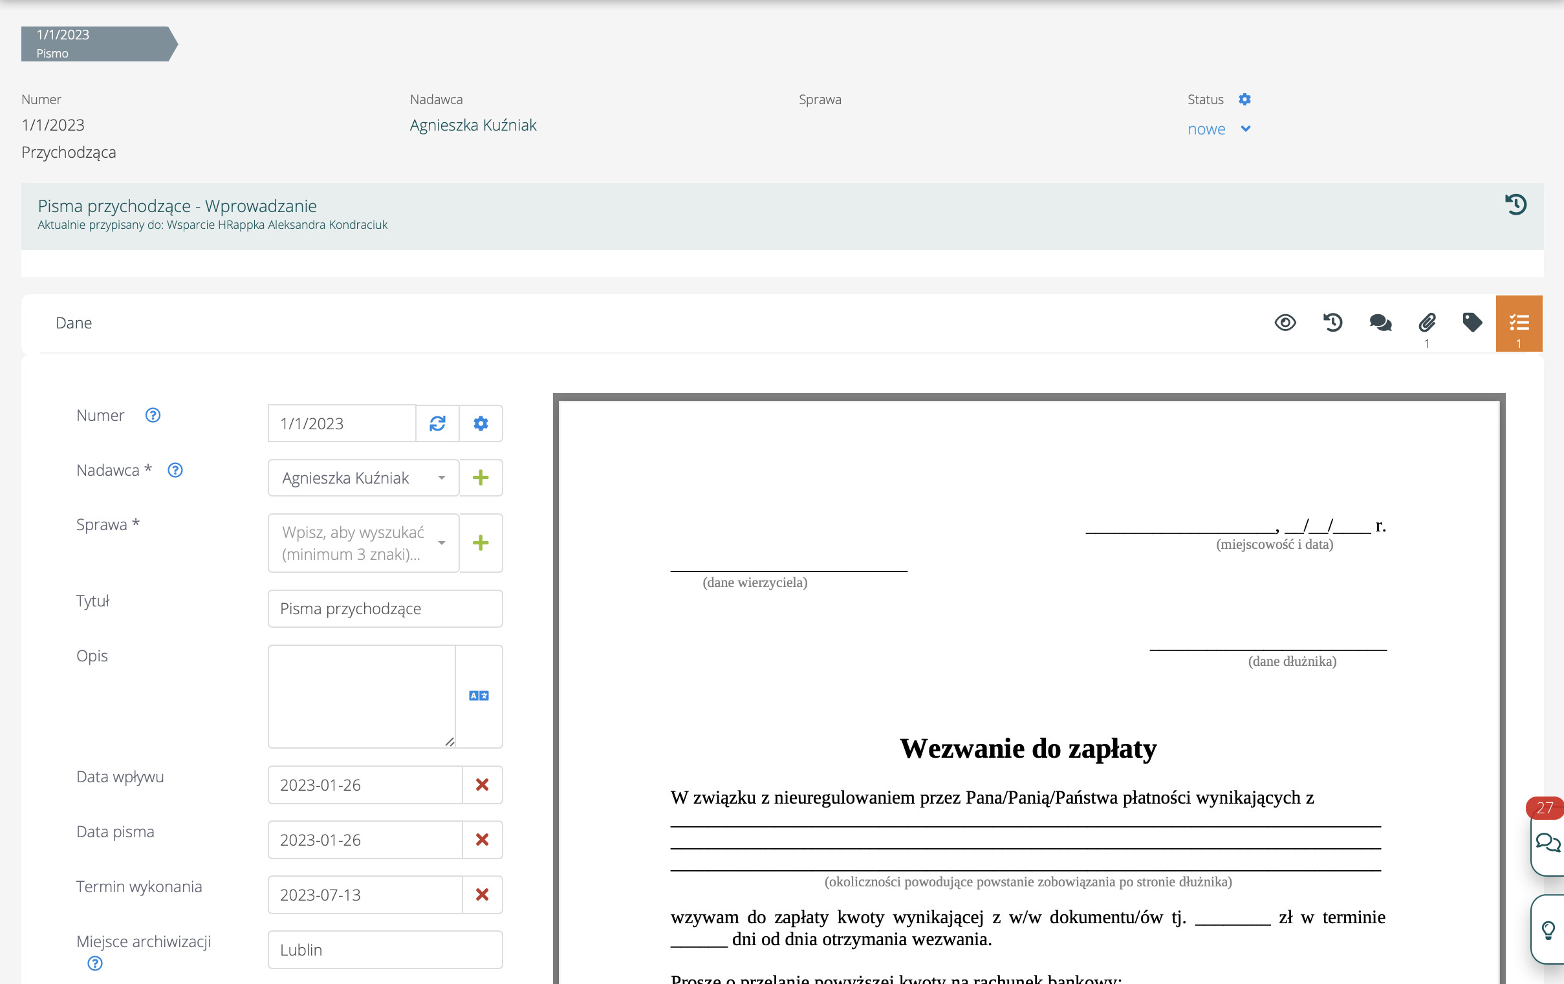The height and width of the screenshot is (984, 1564).
Task: Open the attachments paperclip tab
Action: tap(1427, 323)
